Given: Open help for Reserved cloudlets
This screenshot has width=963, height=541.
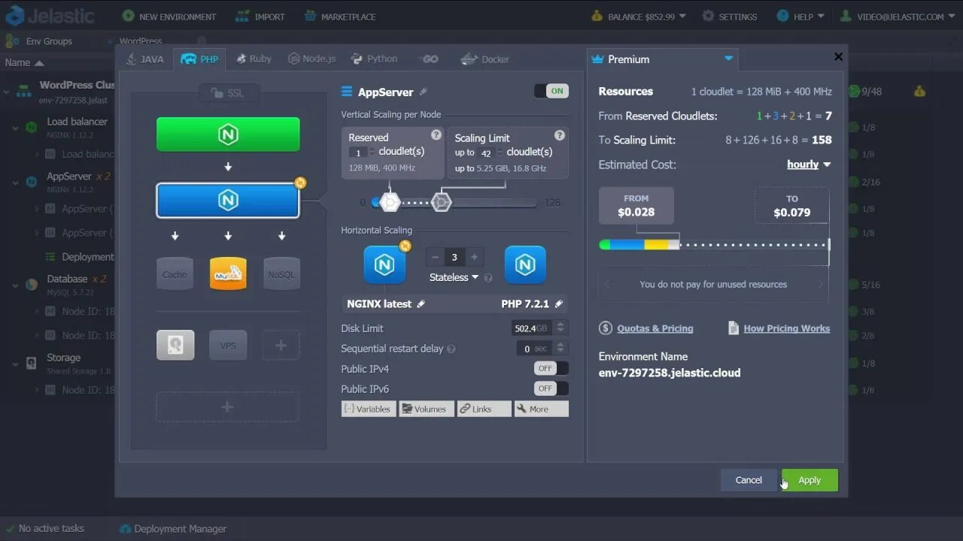Looking at the screenshot, I should [x=436, y=134].
